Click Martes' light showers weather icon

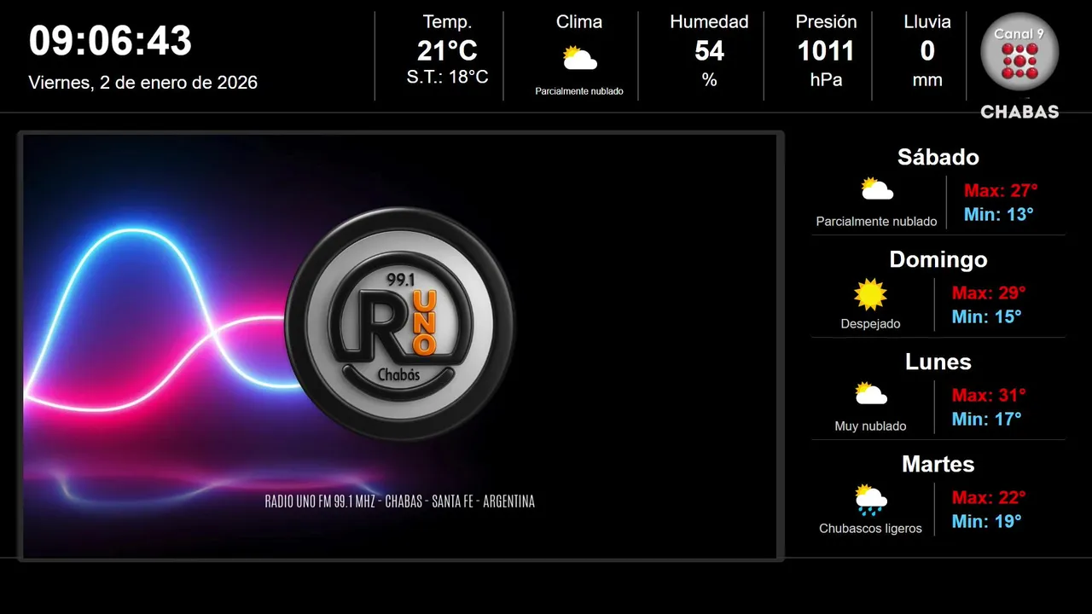click(870, 500)
